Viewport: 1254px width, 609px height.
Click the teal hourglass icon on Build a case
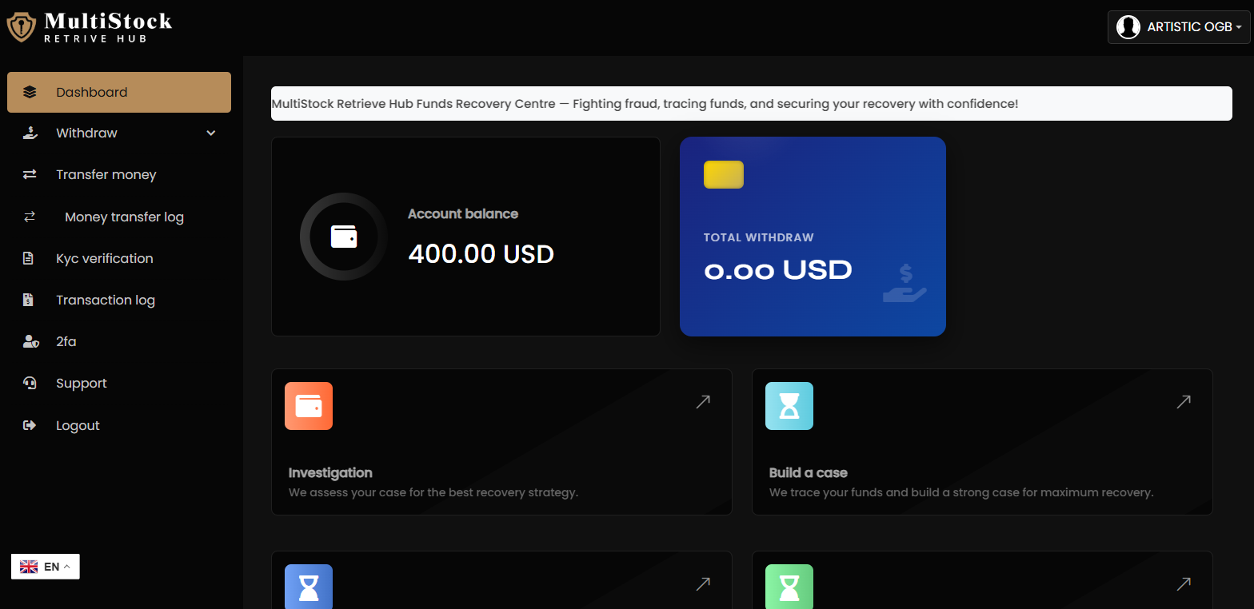click(x=789, y=406)
